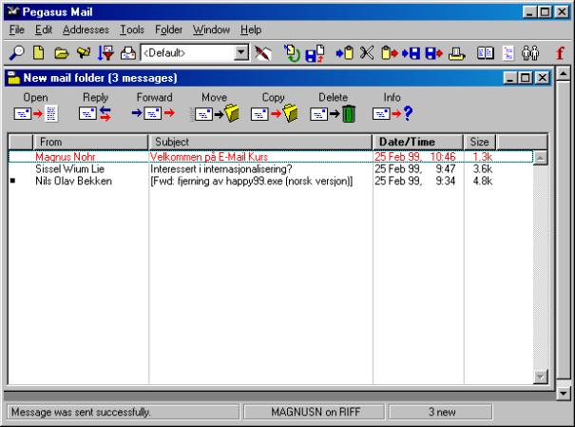
Task: Click the yellow envelope mail icon in toolbar
Action: coord(84,53)
